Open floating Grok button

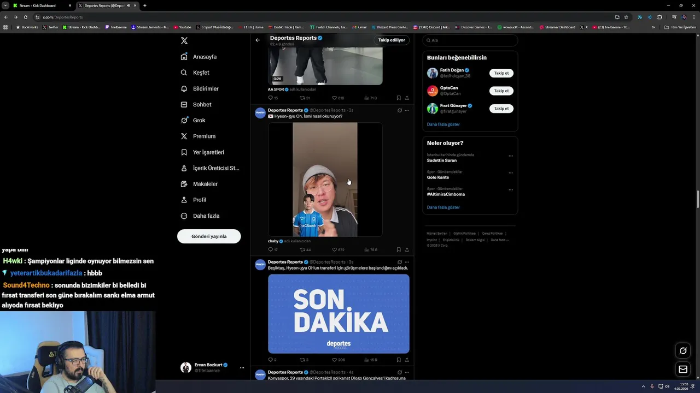pyautogui.click(x=683, y=350)
